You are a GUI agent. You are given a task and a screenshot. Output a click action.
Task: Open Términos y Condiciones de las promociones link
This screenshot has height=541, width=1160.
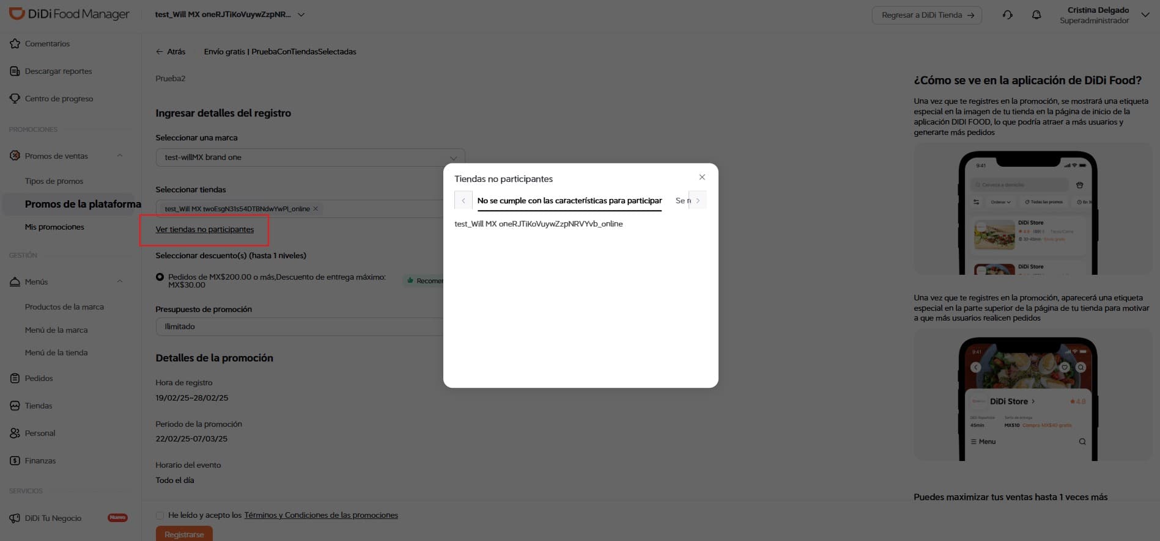(321, 515)
